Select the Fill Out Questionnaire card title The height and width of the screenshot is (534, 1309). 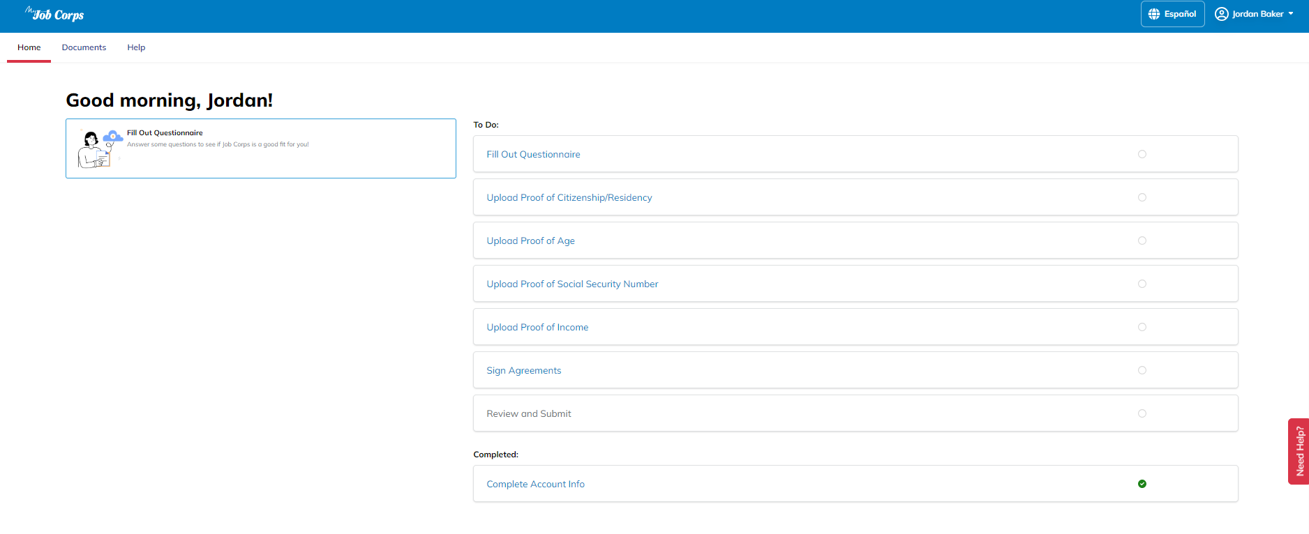pyautogui.click(x=165, y=132)
